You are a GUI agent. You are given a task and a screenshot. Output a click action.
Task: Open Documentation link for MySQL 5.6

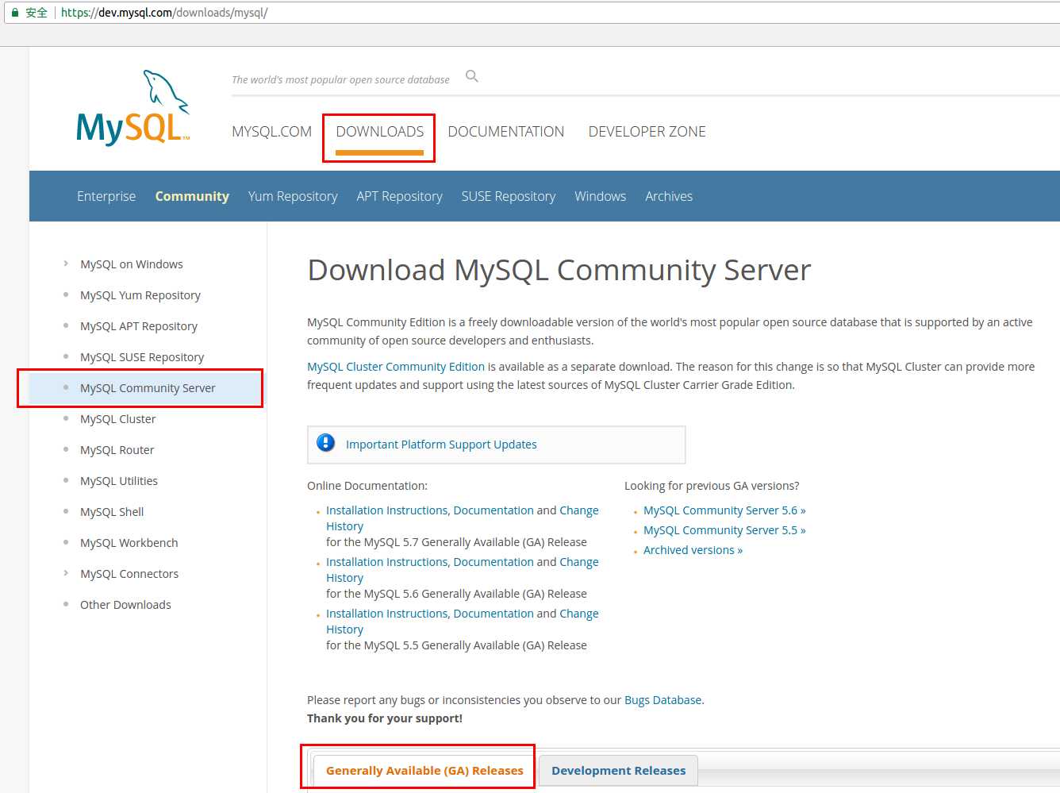click(x=494, y=562)
